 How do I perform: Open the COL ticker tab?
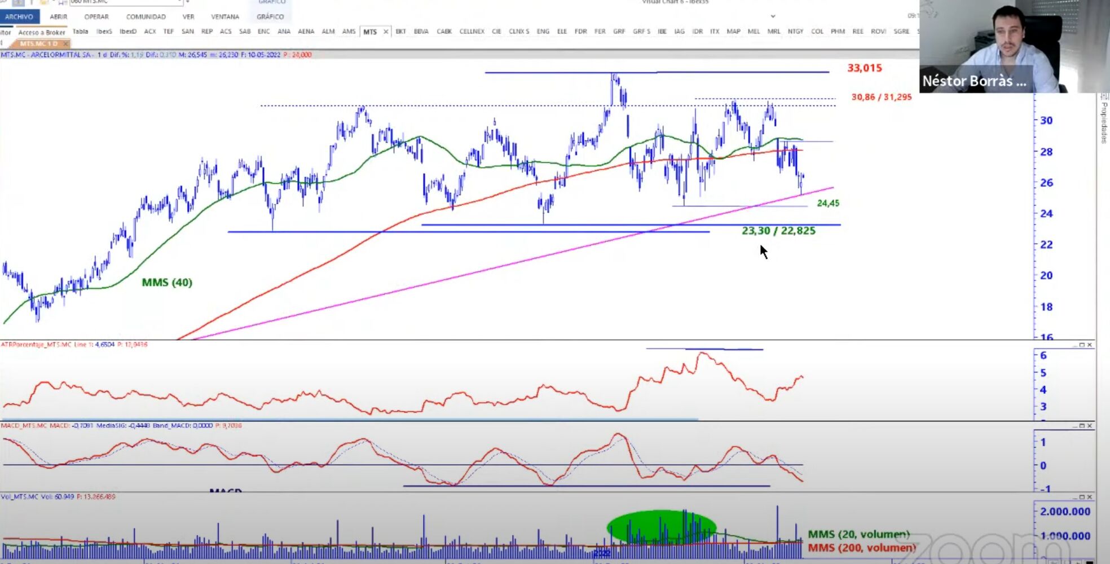point(817,32)
